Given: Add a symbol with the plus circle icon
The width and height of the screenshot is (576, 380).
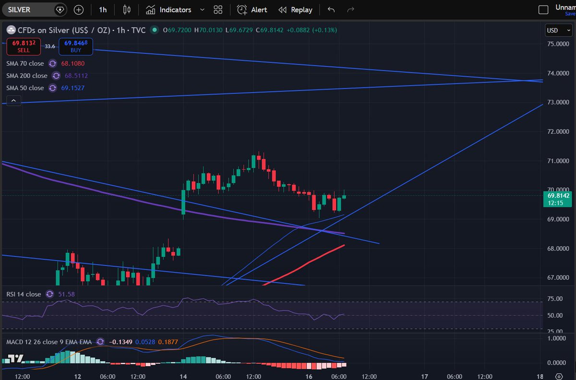Looking at the screenshot, I should 79,10.
